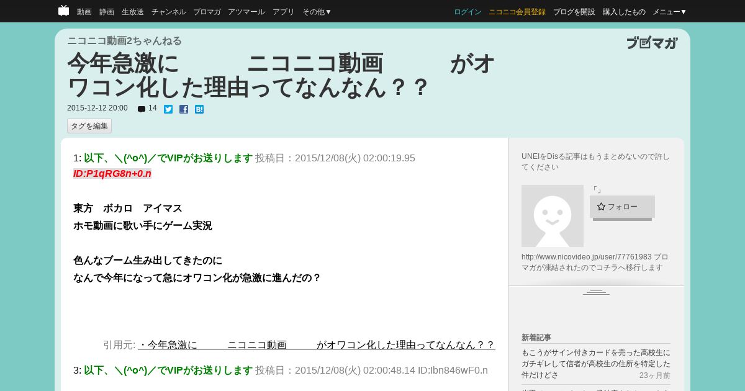Open recent article about もこう signed card
Image resolution: width=745 pixels, height=391 pixels.
coord(596,364)
